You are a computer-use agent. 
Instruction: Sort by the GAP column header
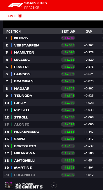(x=89, y=32)
